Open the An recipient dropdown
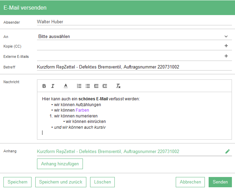This screenshot has width=235, height=190. click(134, 36)
